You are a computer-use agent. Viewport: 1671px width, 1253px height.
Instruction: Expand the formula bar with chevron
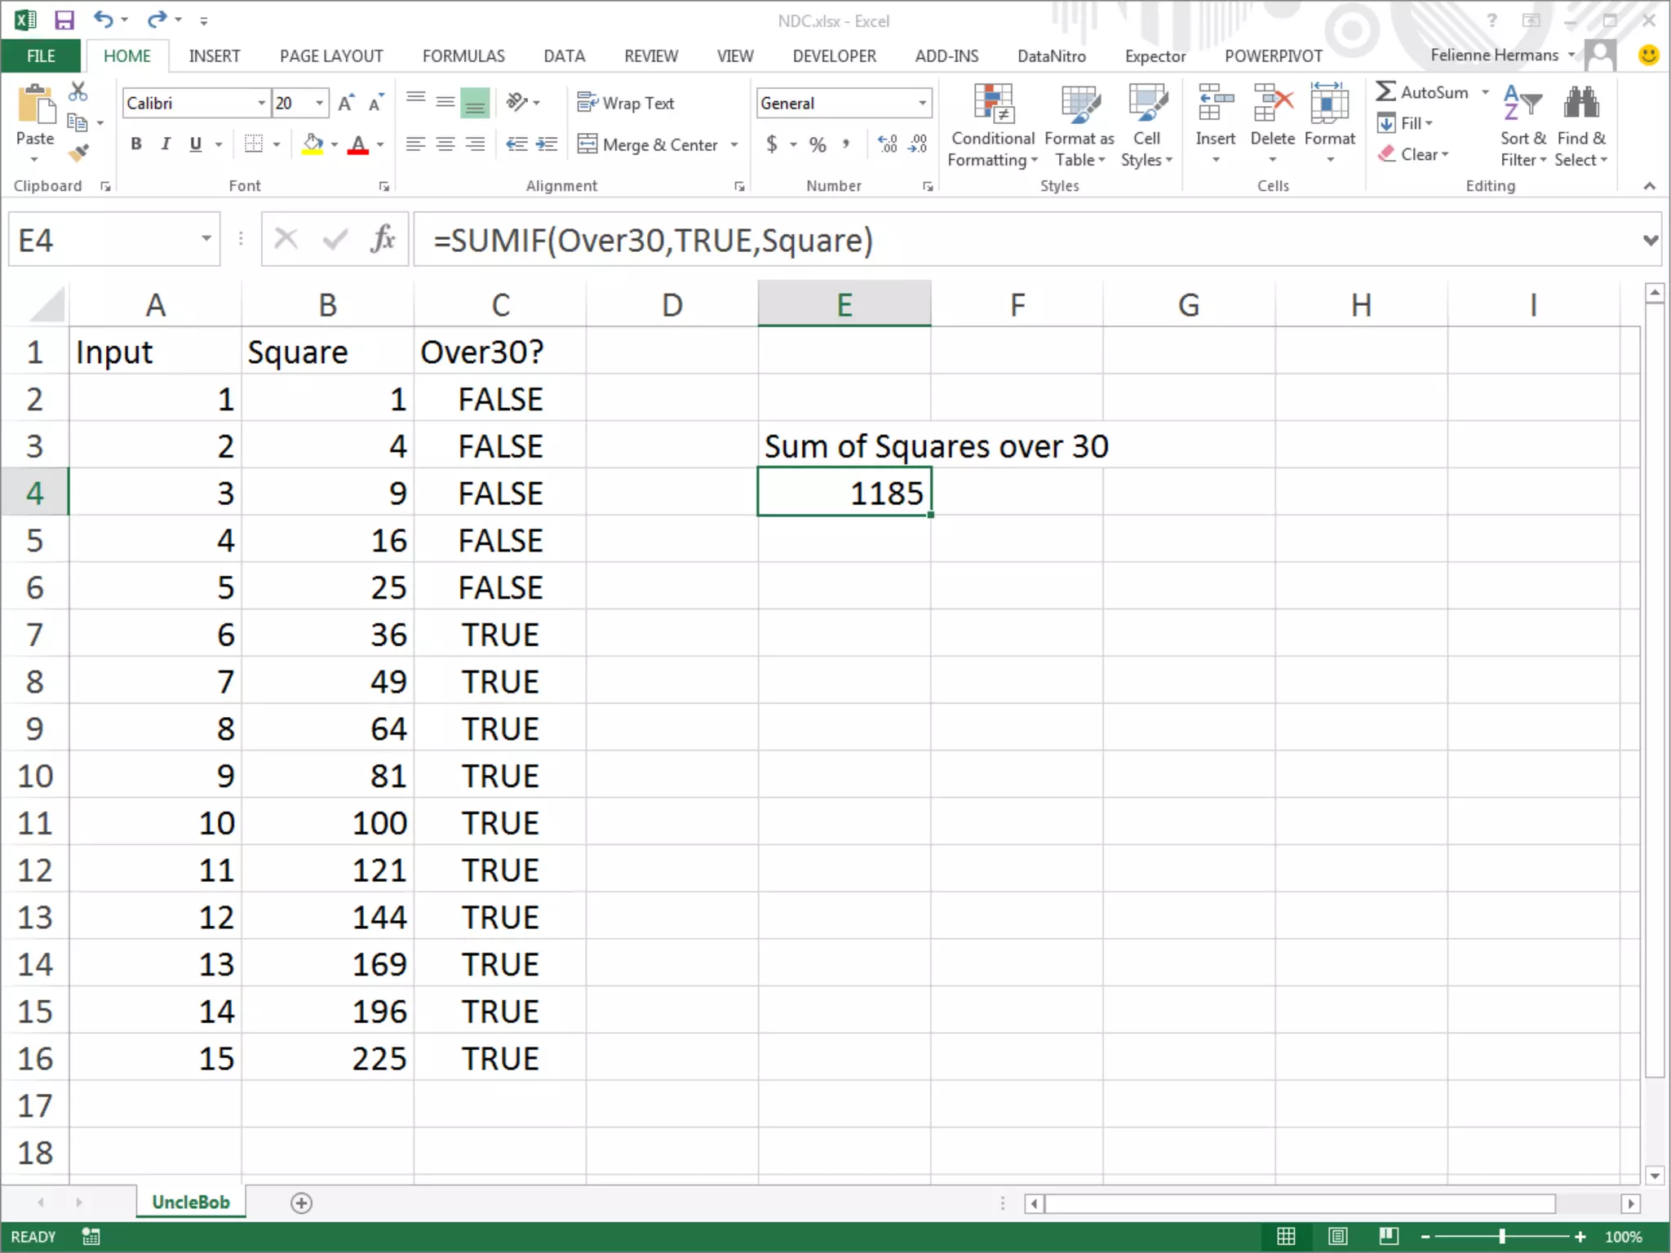click(x=1650, y=240)
